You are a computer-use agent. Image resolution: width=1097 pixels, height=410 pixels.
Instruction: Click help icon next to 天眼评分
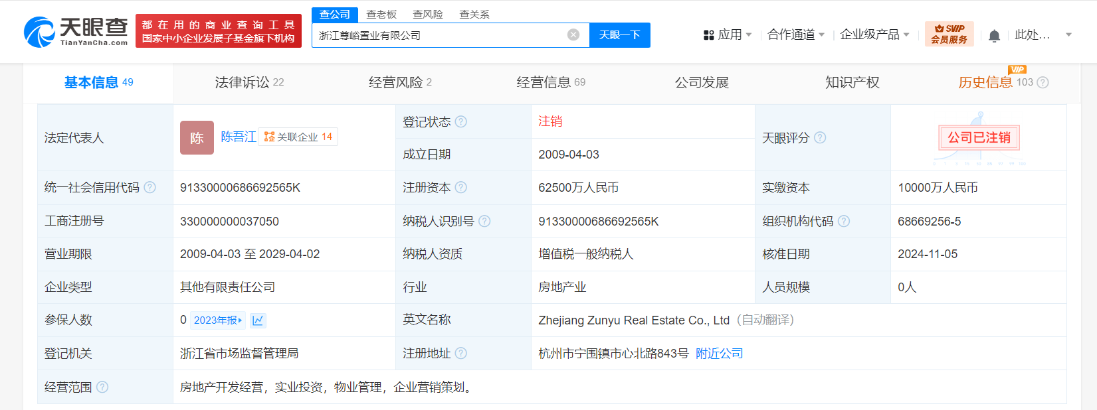[x=820, y=137]
